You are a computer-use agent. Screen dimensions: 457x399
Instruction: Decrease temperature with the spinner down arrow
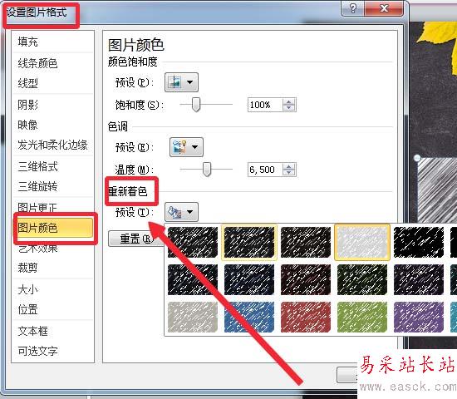pyautogui.click(x=289, y=173)
